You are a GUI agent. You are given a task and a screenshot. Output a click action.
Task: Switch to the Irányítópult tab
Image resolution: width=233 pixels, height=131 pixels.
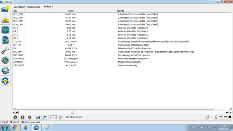pyautogui.click(x=19, y=7)
